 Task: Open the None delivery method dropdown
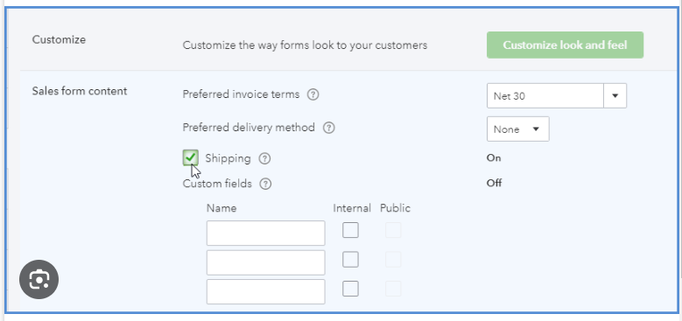click(x=517, y=129)
